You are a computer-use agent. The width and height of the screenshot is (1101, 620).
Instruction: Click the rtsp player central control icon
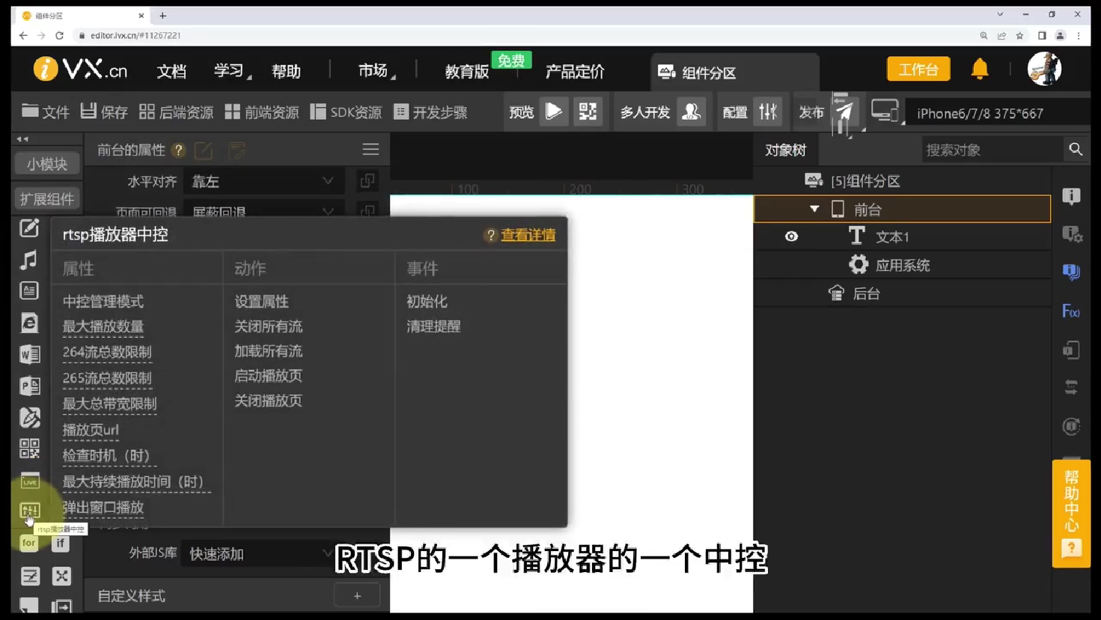click(29, 511)
